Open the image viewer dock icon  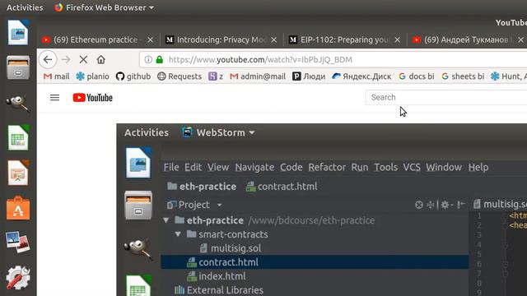(x=18, y=33)
